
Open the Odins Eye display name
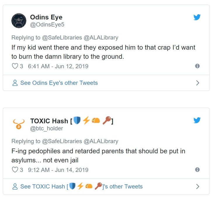coord(46,17)
